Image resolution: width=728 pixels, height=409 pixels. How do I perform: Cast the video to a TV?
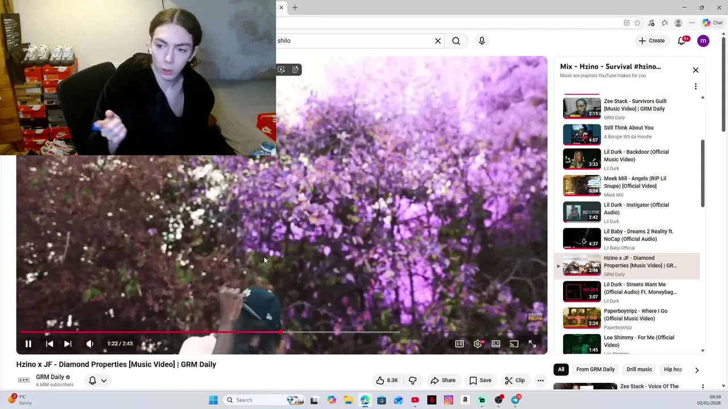pos(514,344)
